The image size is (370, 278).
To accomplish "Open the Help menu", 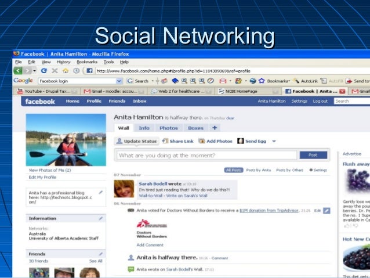I will pyautogui.click(x=124, y=62).
